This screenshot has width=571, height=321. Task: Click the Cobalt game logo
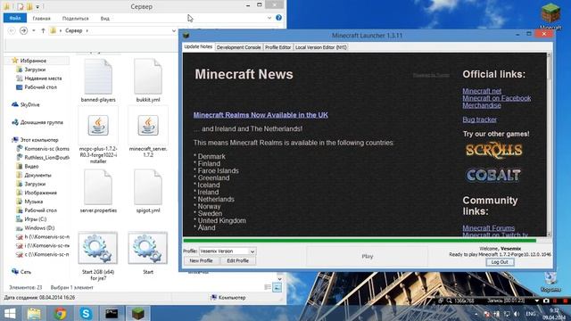(x=493, y=176)
